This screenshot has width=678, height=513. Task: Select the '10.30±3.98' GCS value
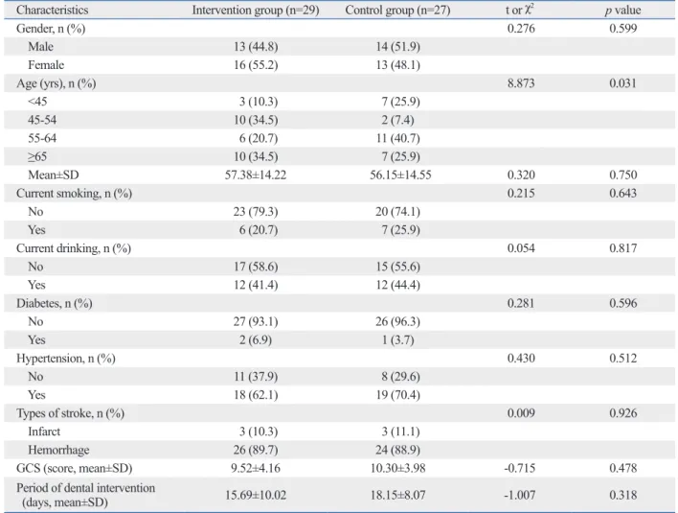click(397, 468)
